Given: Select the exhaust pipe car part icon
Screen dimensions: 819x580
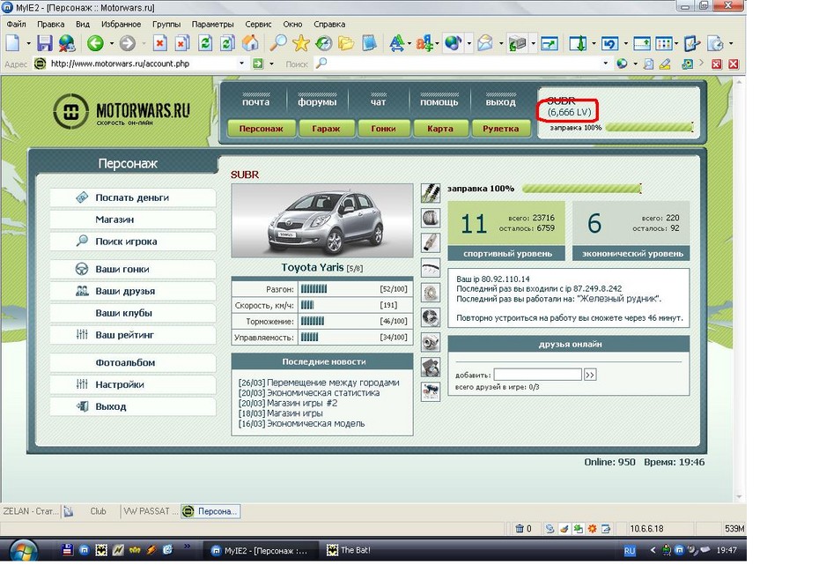Looking at the screenshot, I should [x=431, y=242].
